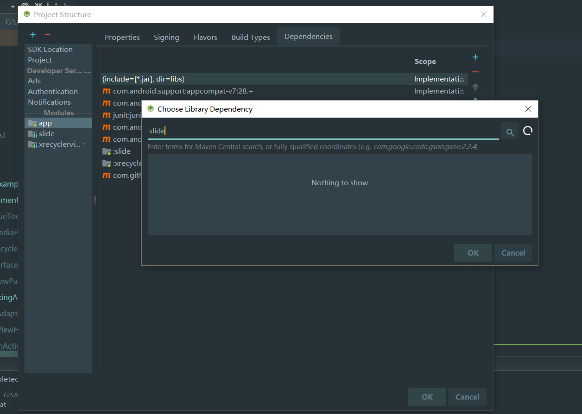
Task: Click the red minus to remove a module
Action: pyautogui.click(x=47, y=35)
